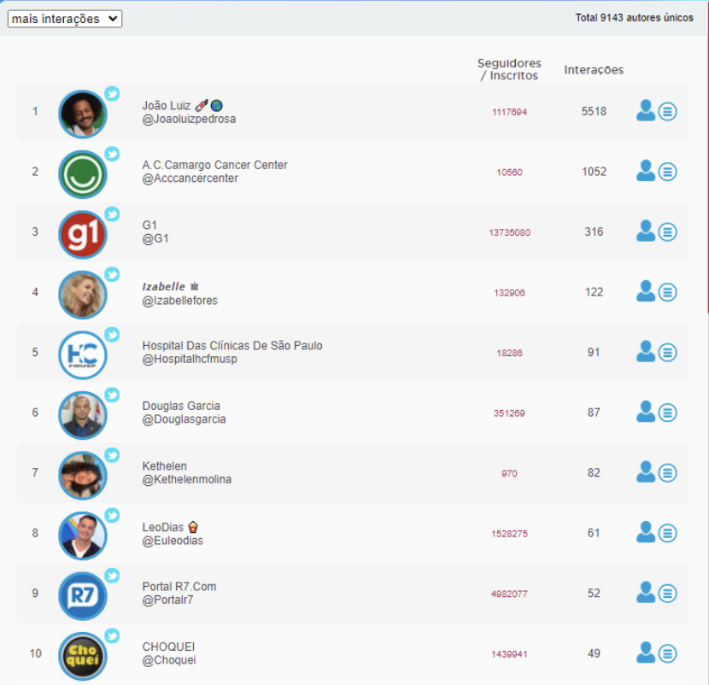Open posts list icon for A.C.Camargo Cancer Center
Image resolution: width=709 pixels, height=685 pixels.
pos(667,172)
